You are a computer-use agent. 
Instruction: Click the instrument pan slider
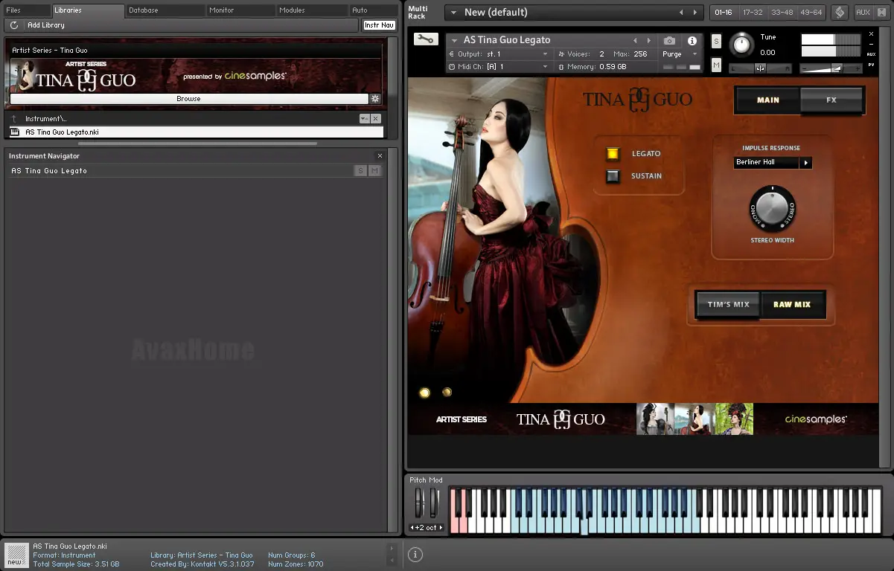(x=759, y=68)
